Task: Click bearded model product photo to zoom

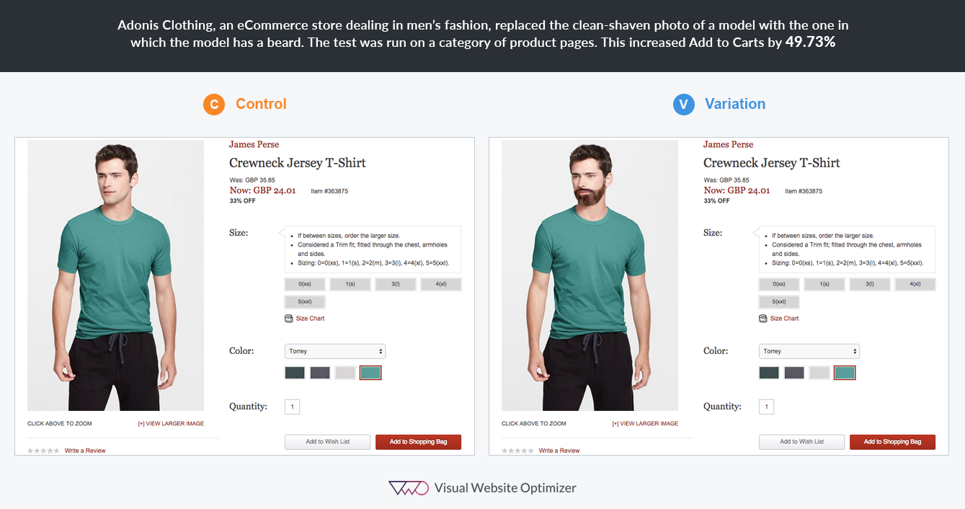Action: 590,275
